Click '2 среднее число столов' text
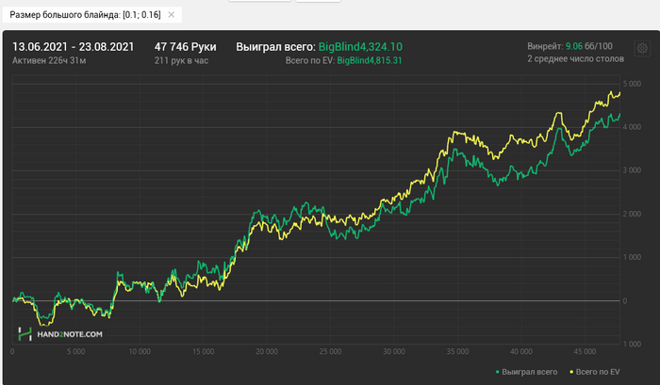 [x=576, y=59]
